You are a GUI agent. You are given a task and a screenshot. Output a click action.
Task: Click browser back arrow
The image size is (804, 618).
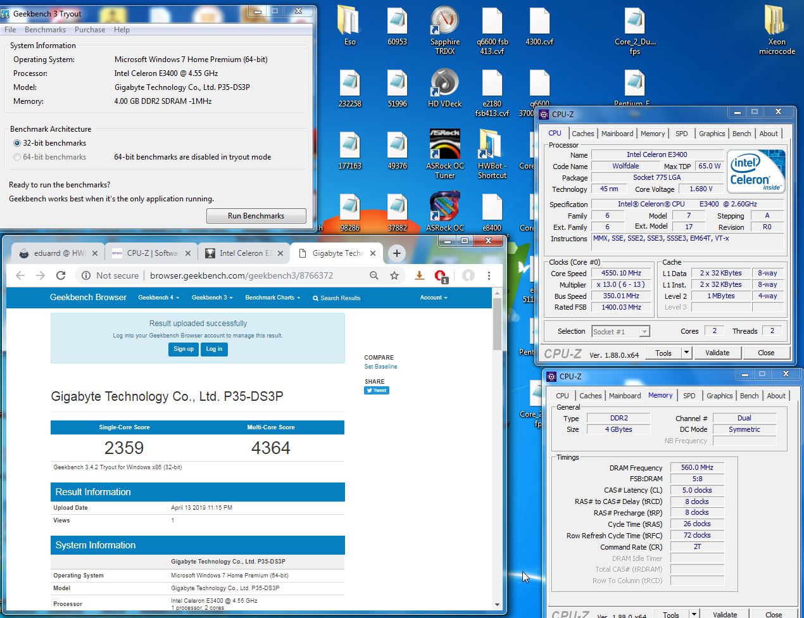20,275
